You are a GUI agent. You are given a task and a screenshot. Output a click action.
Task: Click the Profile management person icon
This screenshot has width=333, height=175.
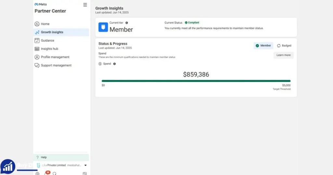tap(37, 57)
